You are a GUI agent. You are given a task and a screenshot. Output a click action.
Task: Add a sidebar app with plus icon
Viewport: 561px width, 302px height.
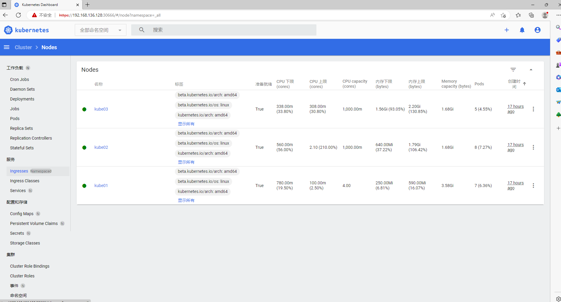558,128
